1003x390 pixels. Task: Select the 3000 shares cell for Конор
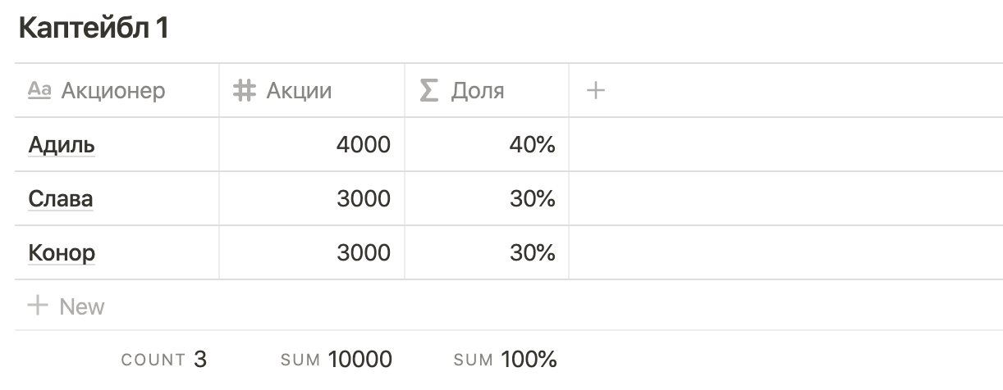click(312, 253)
